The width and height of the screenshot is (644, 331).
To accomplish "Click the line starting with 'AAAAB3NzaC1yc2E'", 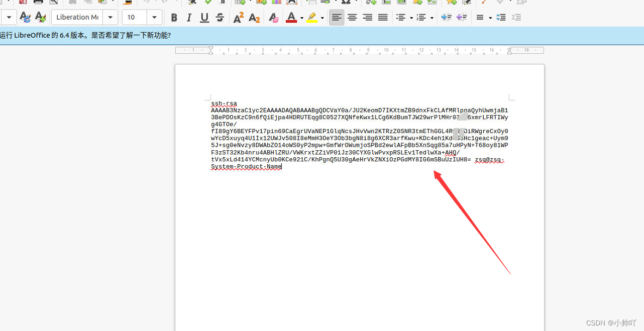I will click(360, 111).
